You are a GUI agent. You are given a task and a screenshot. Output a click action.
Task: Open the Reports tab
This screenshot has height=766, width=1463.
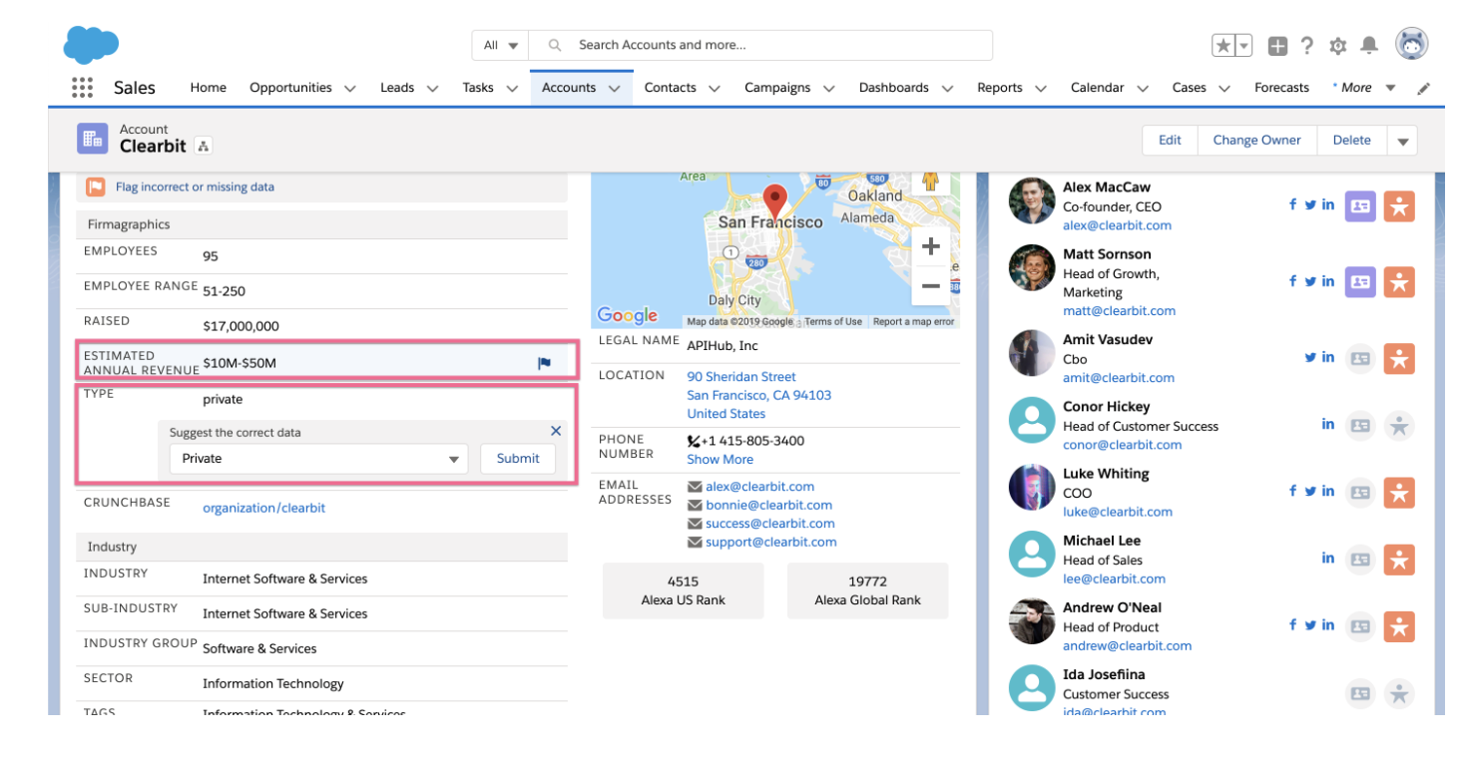1000,88
